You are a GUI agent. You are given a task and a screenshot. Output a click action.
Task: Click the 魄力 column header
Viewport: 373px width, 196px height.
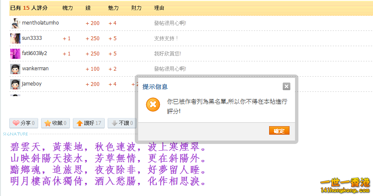coord(68,8)
